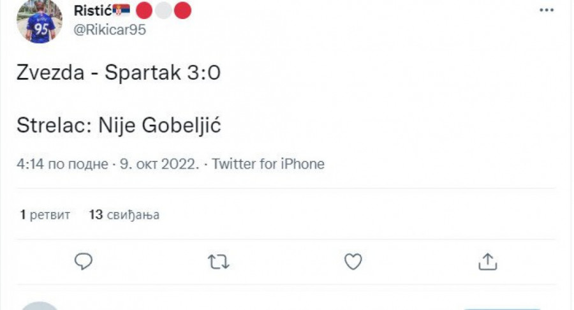574x310 pixels.
Task: View the 1 ретвит list
Action: (45, 215)
